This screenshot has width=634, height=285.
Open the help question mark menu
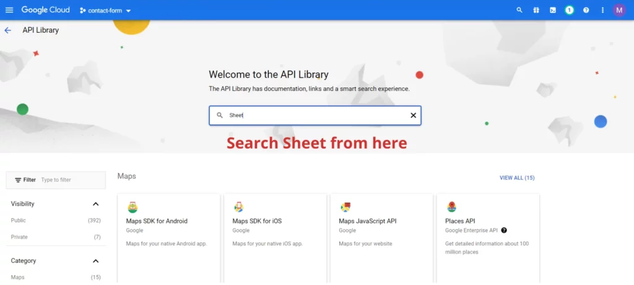coord(586,10)
